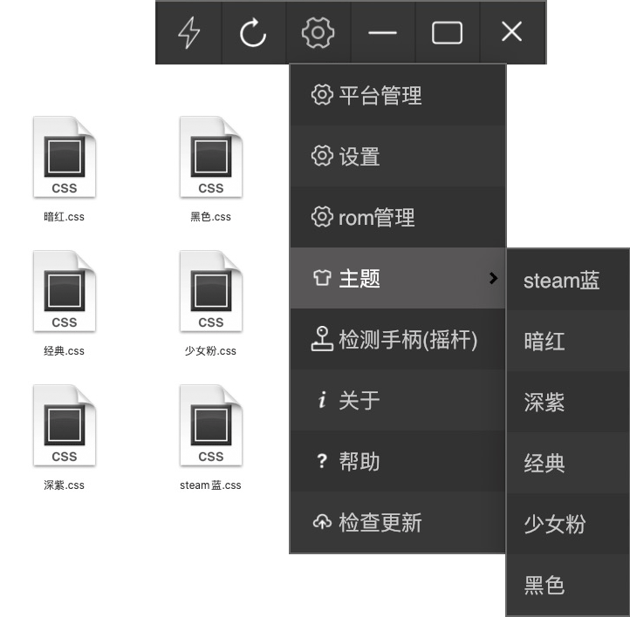Expand the 主题 submenu arrow
The height and width of the screenshot is (617, 630).
[493, 278]
